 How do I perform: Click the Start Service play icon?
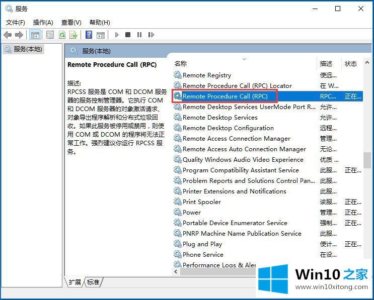[117, 35]
